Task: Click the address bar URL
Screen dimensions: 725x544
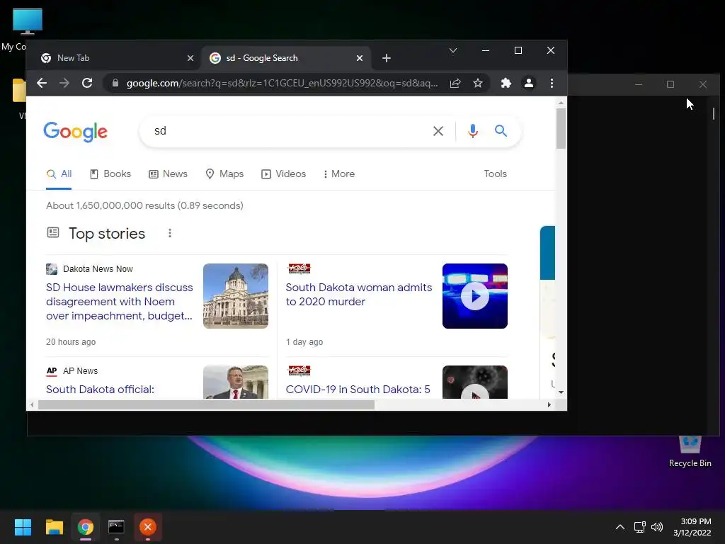Action: pos(282,84)
